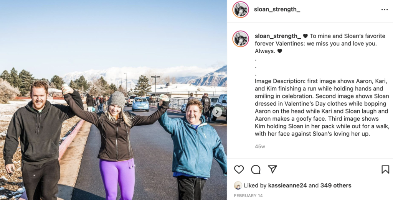Open the three-dot more options menu
The image size is (393, 200).
pyautogui.click(x=385, y=10)
